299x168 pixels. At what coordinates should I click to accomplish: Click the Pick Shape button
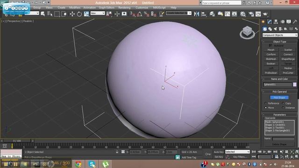[x=279, y=98]
